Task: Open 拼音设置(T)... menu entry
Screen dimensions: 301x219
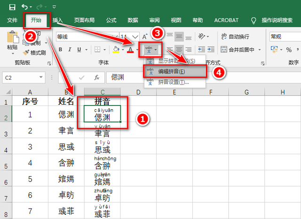Action: (174, 83)
